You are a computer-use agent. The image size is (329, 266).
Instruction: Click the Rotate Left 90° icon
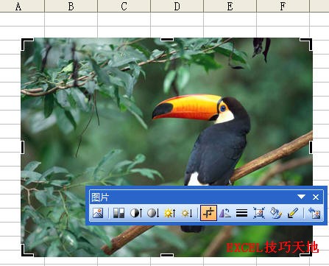point(225,213)
